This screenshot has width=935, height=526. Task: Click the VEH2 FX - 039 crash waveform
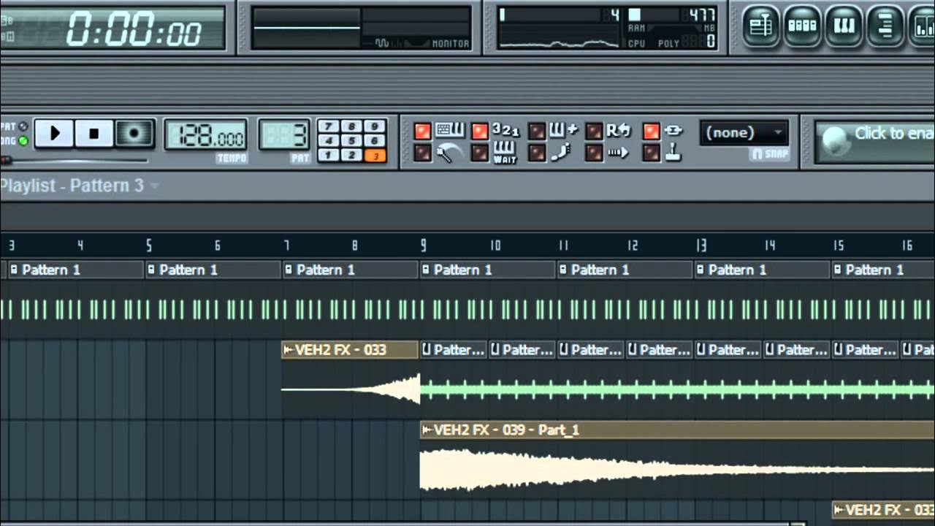676,470
